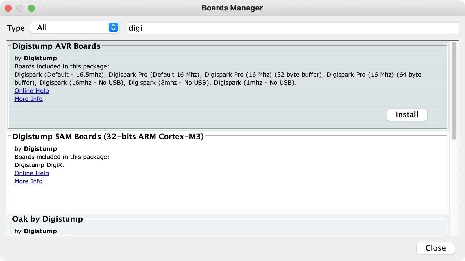
Task: Click the Boards Manager window title
Action: pos(232,8)
